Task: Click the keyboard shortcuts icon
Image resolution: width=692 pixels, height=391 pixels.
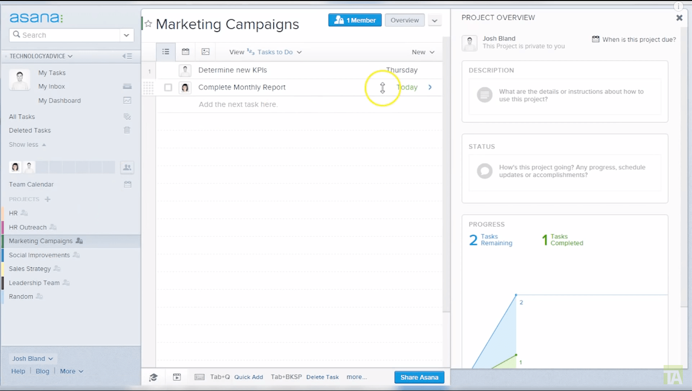Action: 199,378
